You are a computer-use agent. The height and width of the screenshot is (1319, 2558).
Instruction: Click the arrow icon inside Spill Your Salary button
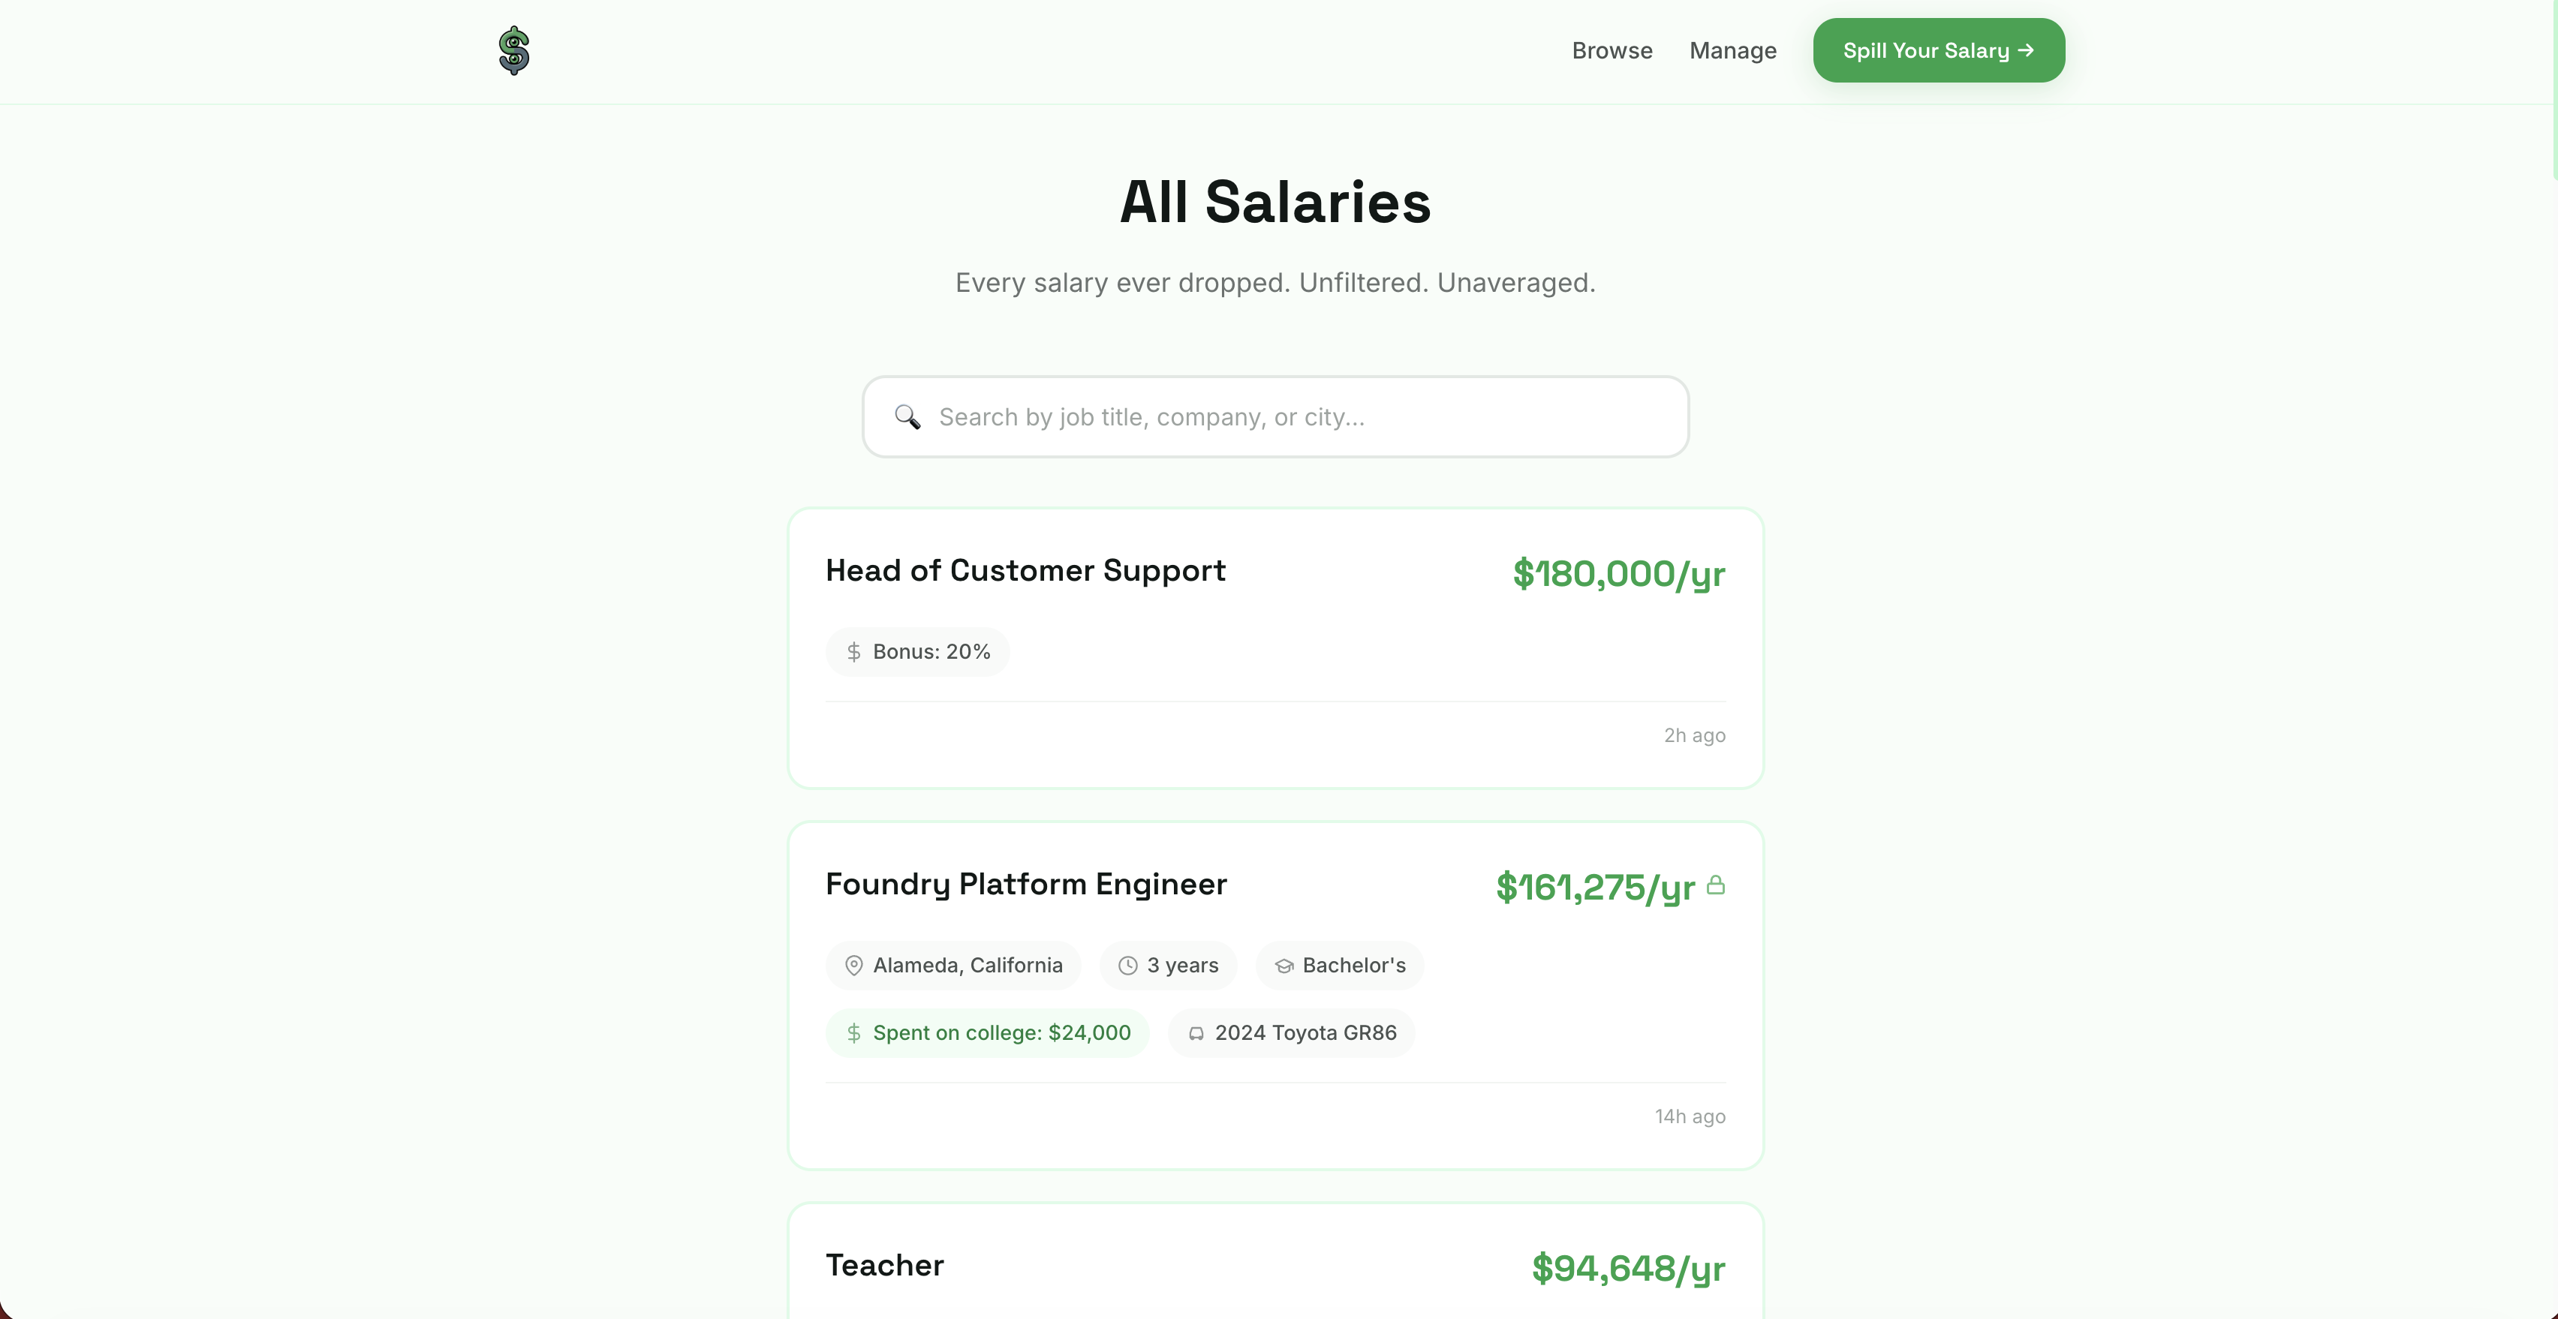[2025, 50]
